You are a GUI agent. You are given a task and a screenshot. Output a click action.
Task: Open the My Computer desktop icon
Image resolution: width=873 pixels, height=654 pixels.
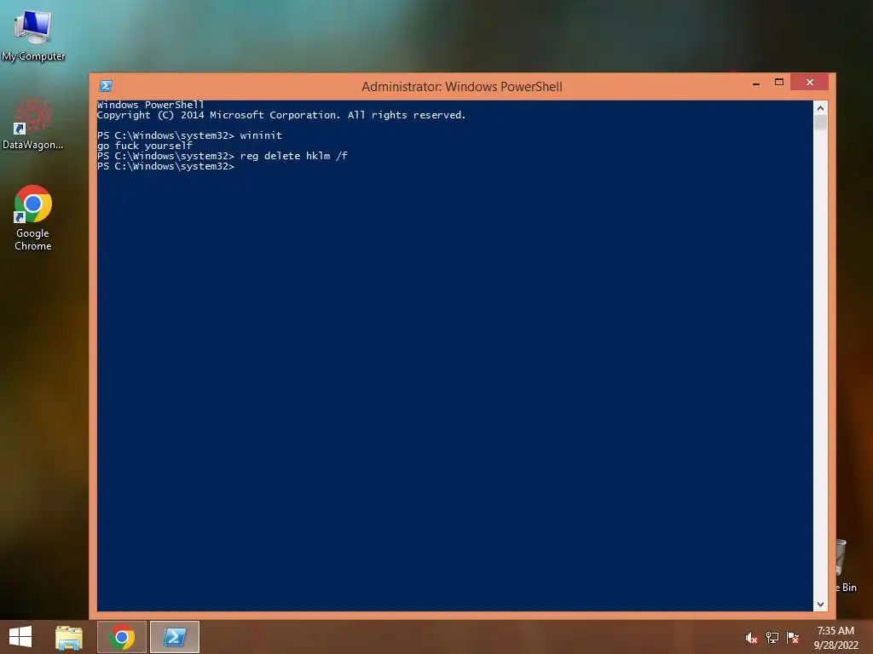[33, 34]
